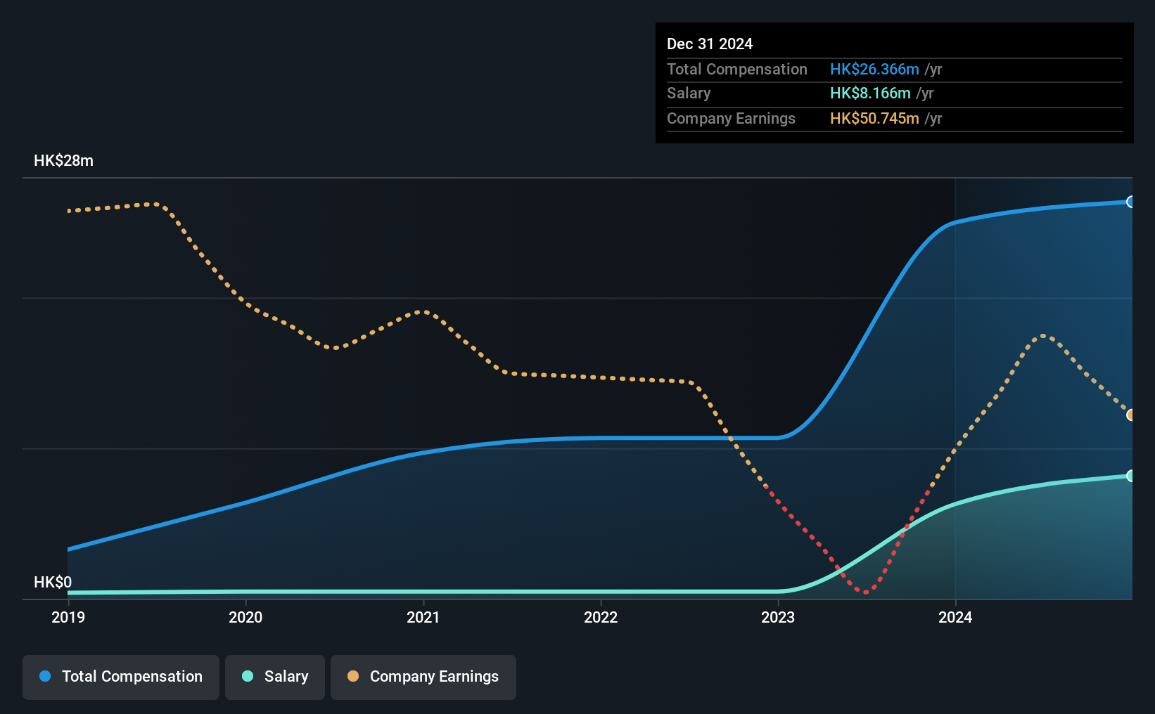Click the HK$28m y-axis label
Screen dimensions: 1155x714
63,160
